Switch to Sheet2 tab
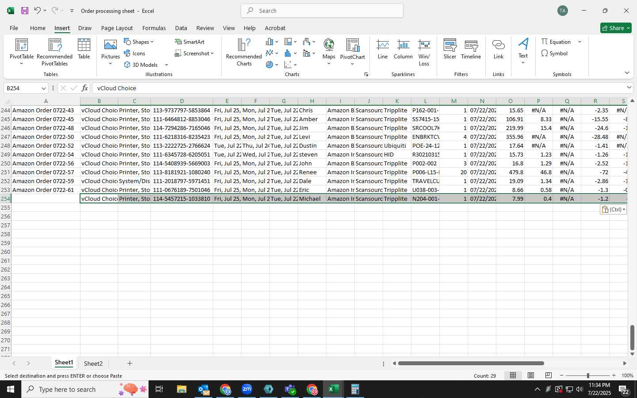This screenshot has height=398, width=637. click(x=93, y=364)
